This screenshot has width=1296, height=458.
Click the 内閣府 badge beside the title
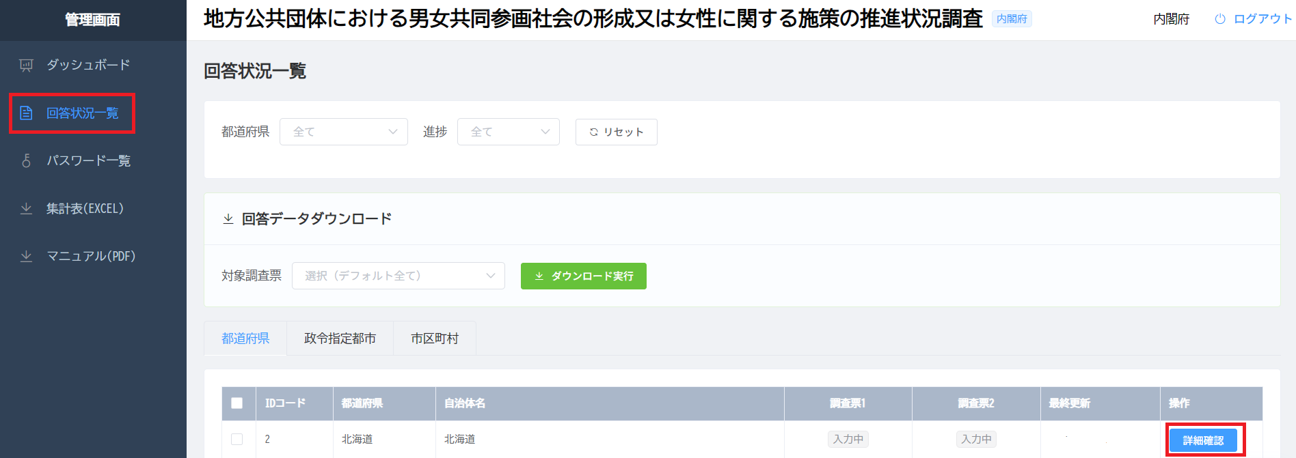click(x=1012, y=19)
